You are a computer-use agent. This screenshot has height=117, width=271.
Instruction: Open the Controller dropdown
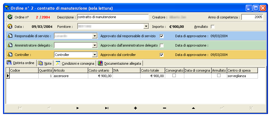(95, 55)
